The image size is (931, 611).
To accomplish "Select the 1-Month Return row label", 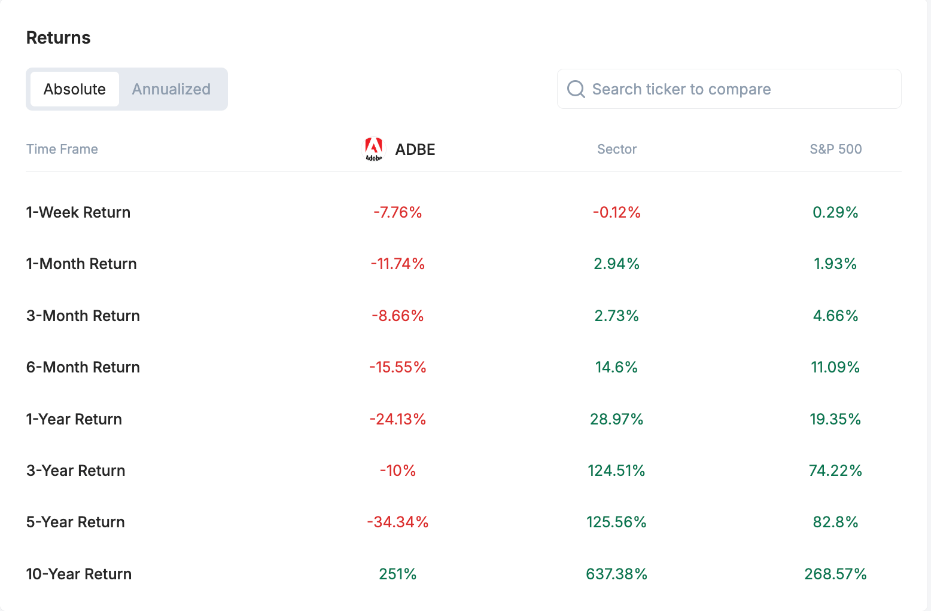I will [x=81, y=263].
